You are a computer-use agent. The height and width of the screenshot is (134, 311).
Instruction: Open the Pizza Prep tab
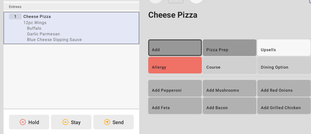[x=229, y=48]
